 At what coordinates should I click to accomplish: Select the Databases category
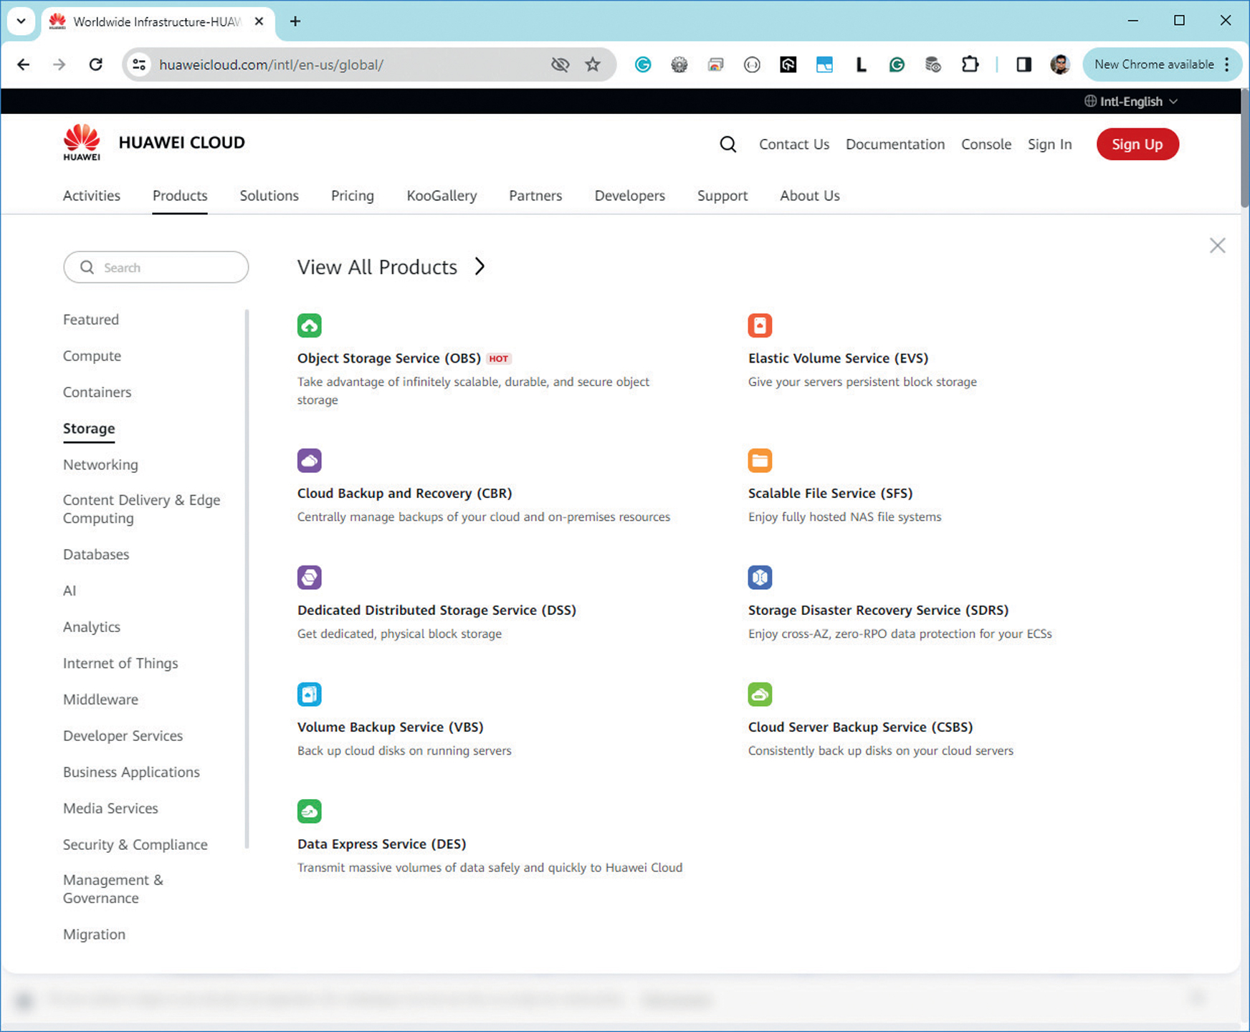[96, 555]
